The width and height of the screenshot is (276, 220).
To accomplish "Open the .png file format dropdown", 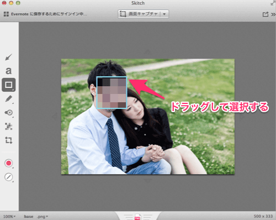I will [x=43, y=217].
